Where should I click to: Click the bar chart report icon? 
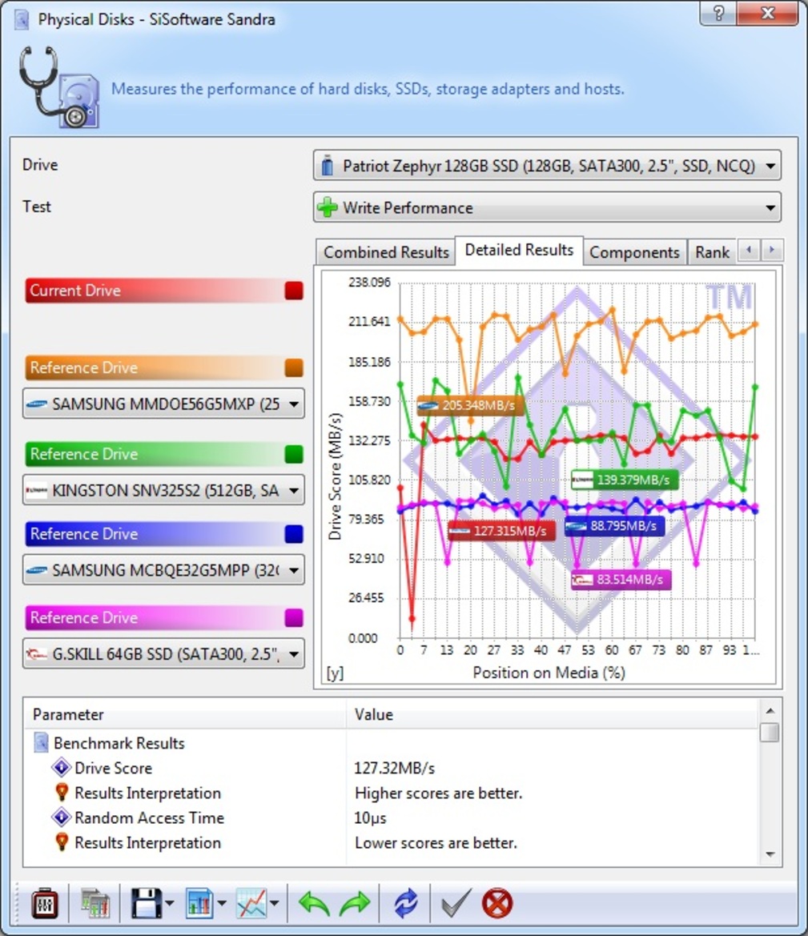pos(199,903)
